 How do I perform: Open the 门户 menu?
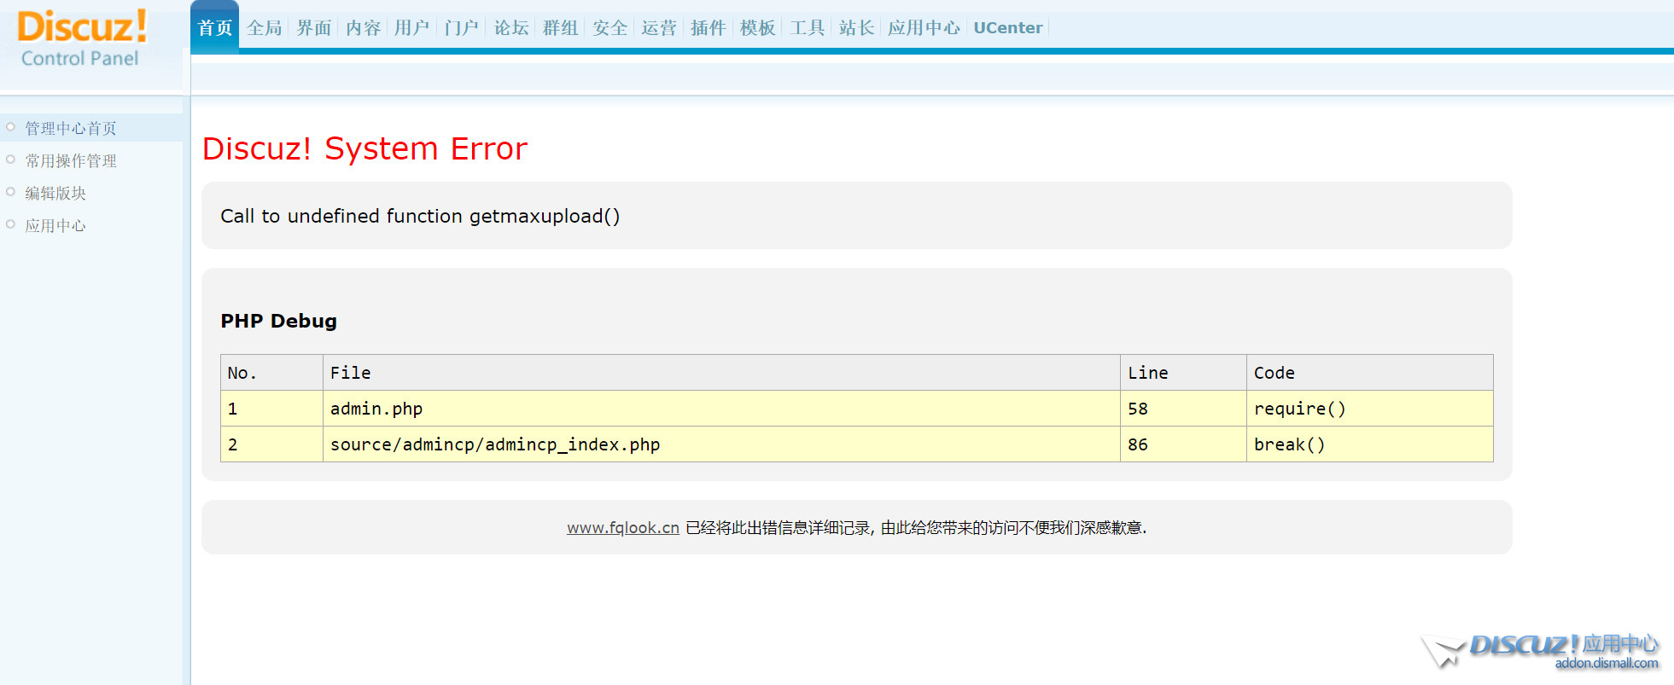point(461,28)
